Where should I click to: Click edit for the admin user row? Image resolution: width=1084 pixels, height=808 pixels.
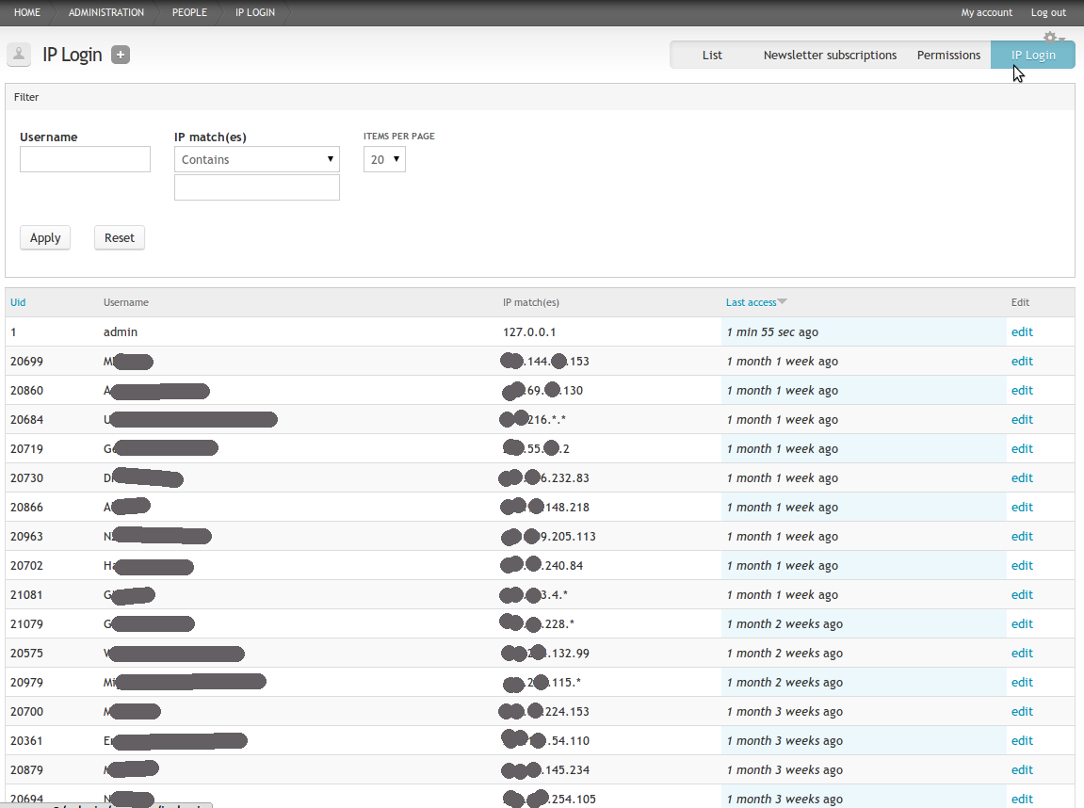pos(1022,331)
